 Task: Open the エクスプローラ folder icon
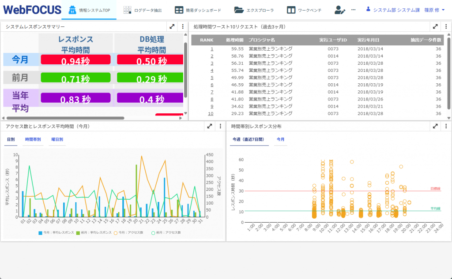(x=239, y=10)
